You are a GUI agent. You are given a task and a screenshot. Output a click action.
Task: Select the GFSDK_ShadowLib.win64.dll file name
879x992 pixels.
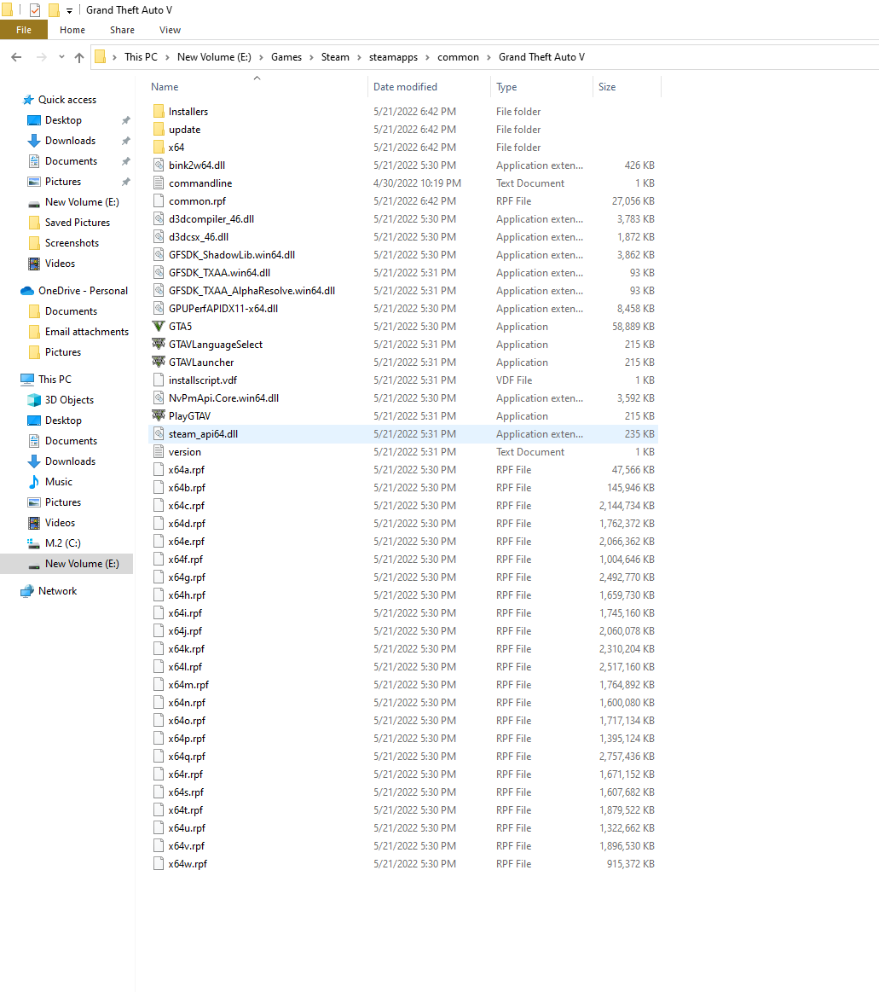point(231,255)
